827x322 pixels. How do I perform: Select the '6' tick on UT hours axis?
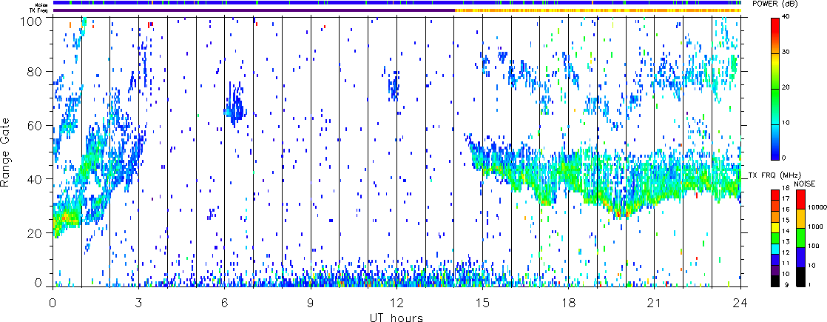[225, 303]
